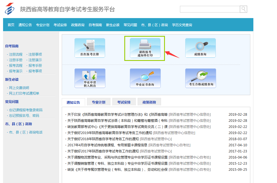
Task: Click date 2017-04-10 in notice list
Action: click(x=238, y=145)
